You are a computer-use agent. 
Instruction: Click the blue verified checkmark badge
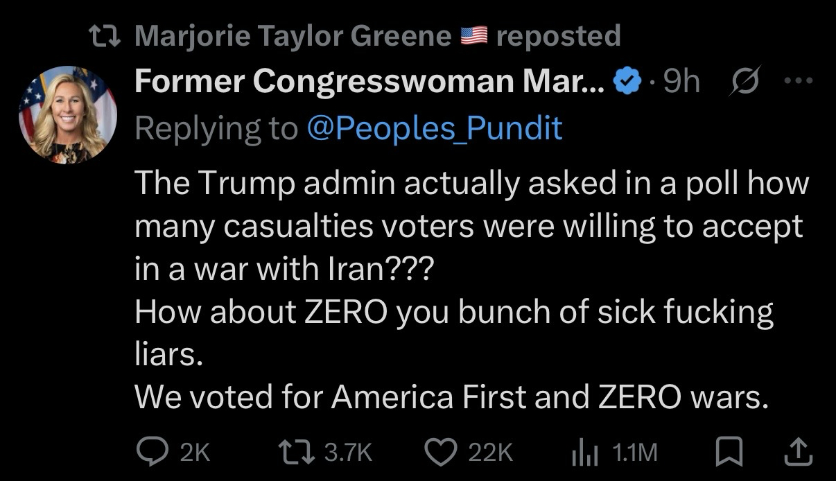pos(628,83)
